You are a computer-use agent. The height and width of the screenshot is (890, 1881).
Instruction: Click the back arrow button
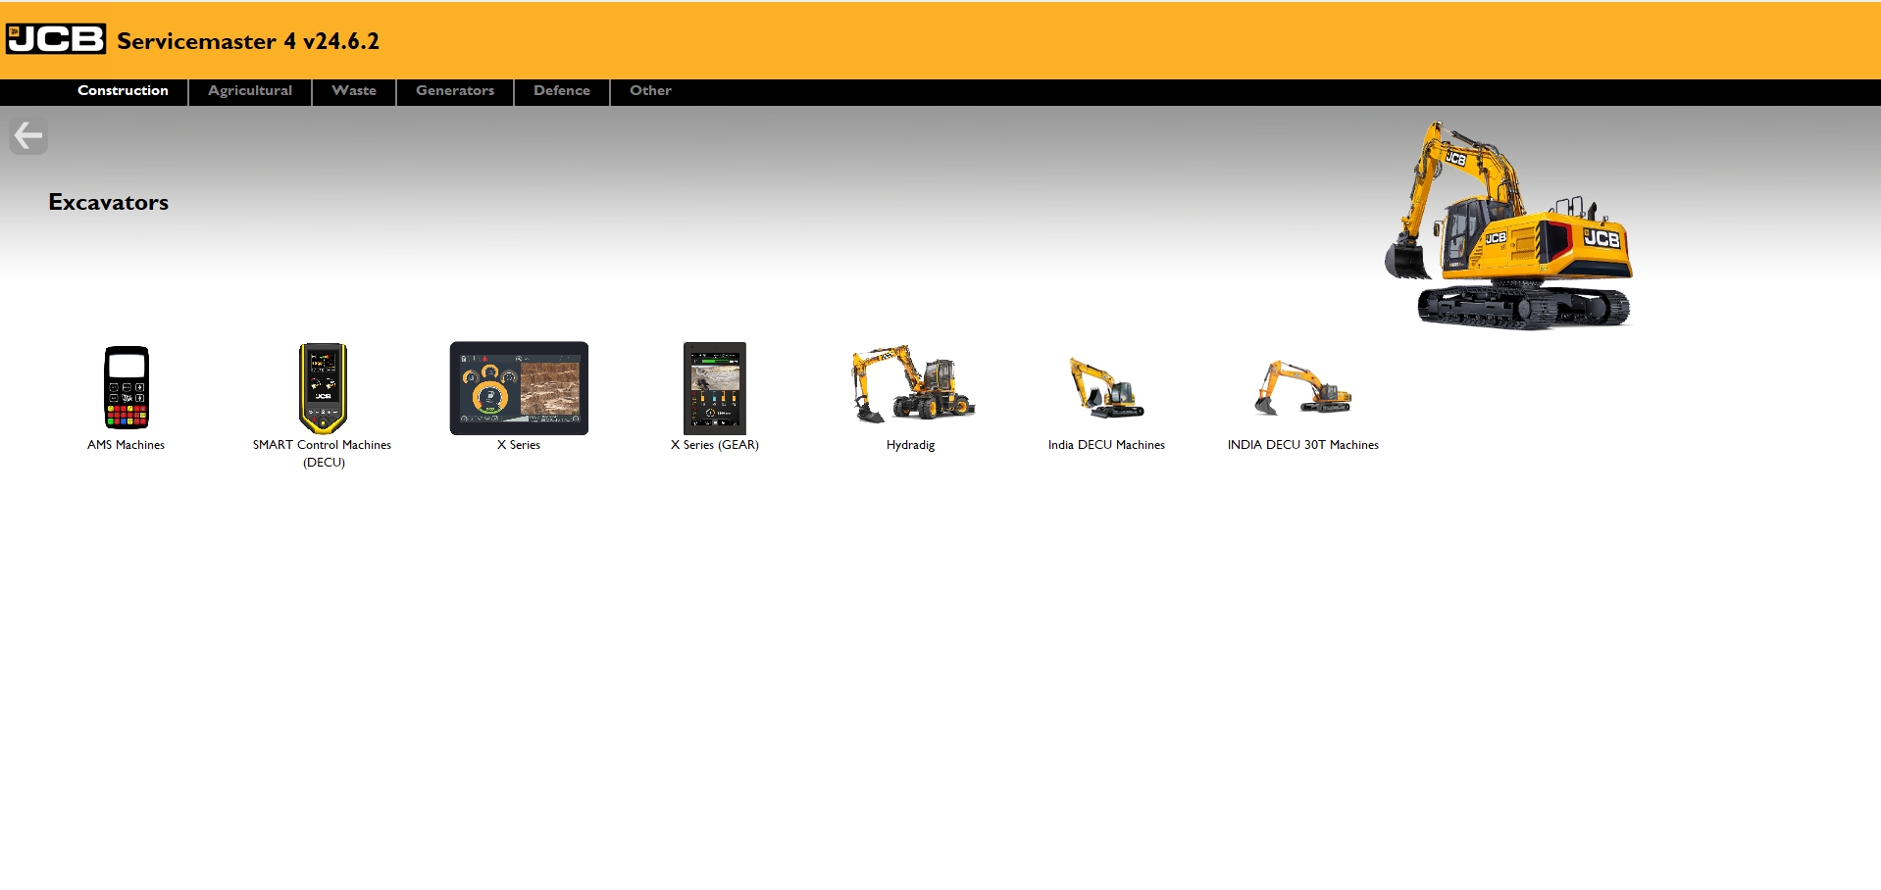click(x=28, y=135)
